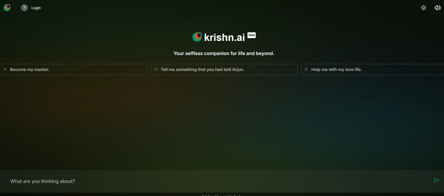This screenshot has height=196, width=444.
Task: Click the empty chat area below the suggestions
Action: click(222, 122)
